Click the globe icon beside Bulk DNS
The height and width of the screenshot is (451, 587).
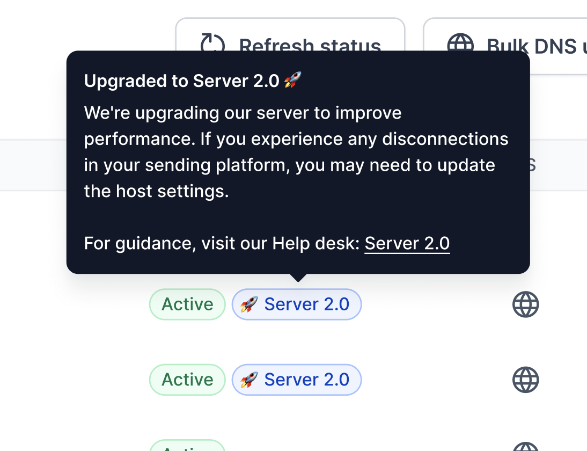point(460,42)
